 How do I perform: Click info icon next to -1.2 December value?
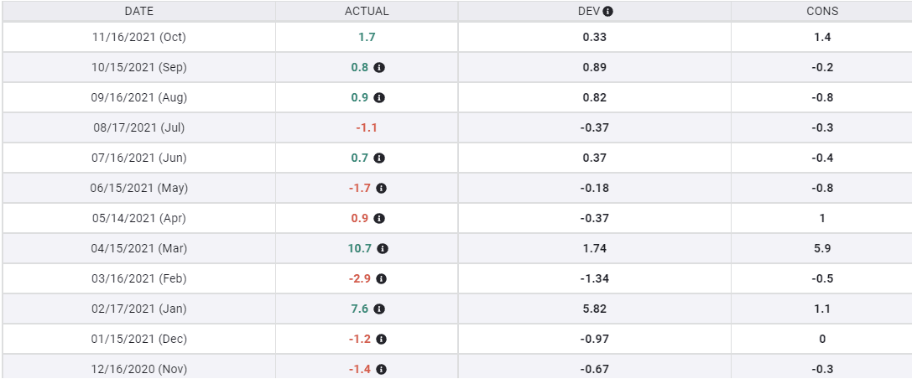[381, 339]
